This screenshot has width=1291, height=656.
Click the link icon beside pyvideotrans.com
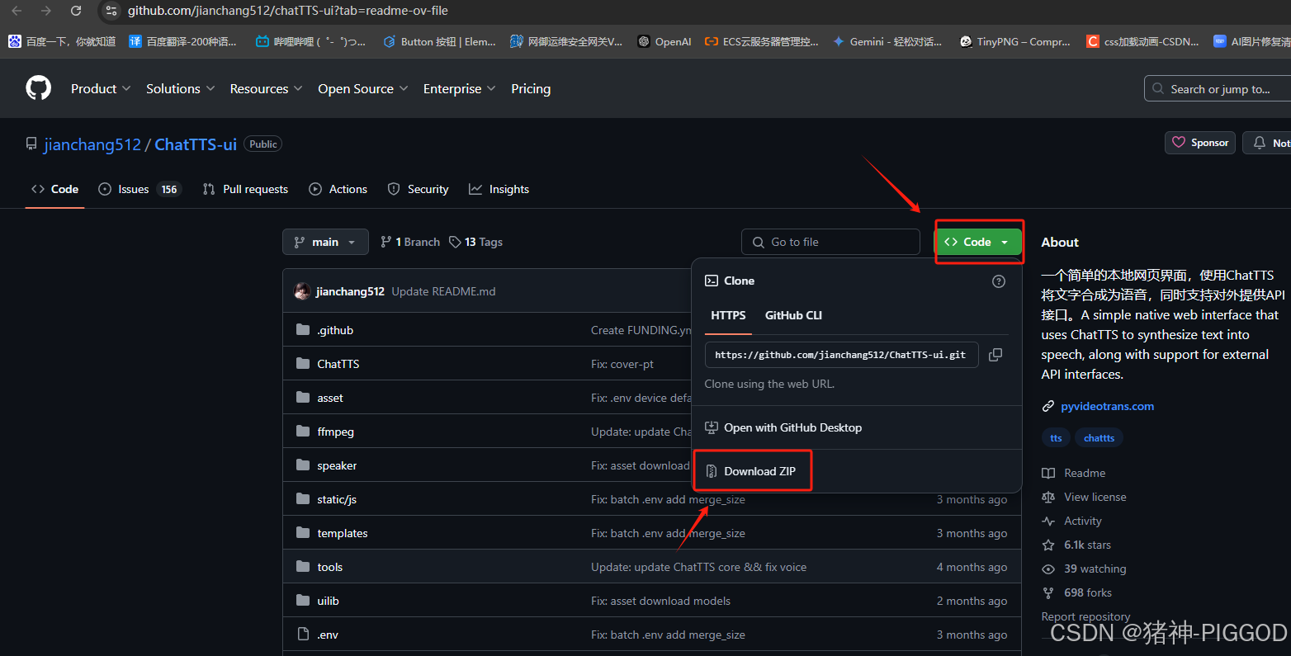tap(1048, 406)
